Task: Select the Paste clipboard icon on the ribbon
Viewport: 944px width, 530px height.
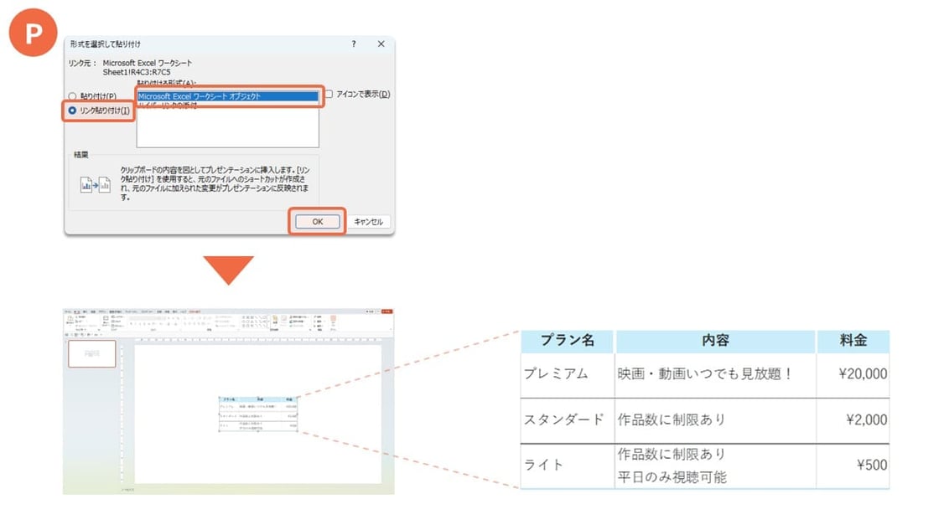Action: point(69,317)
